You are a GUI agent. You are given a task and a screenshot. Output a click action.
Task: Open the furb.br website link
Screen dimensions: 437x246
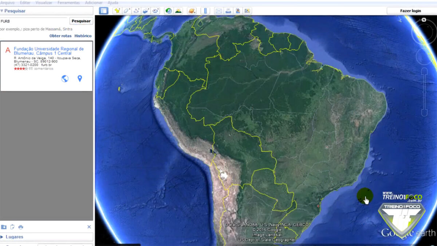pyautogui.click(x=46, y=65)
